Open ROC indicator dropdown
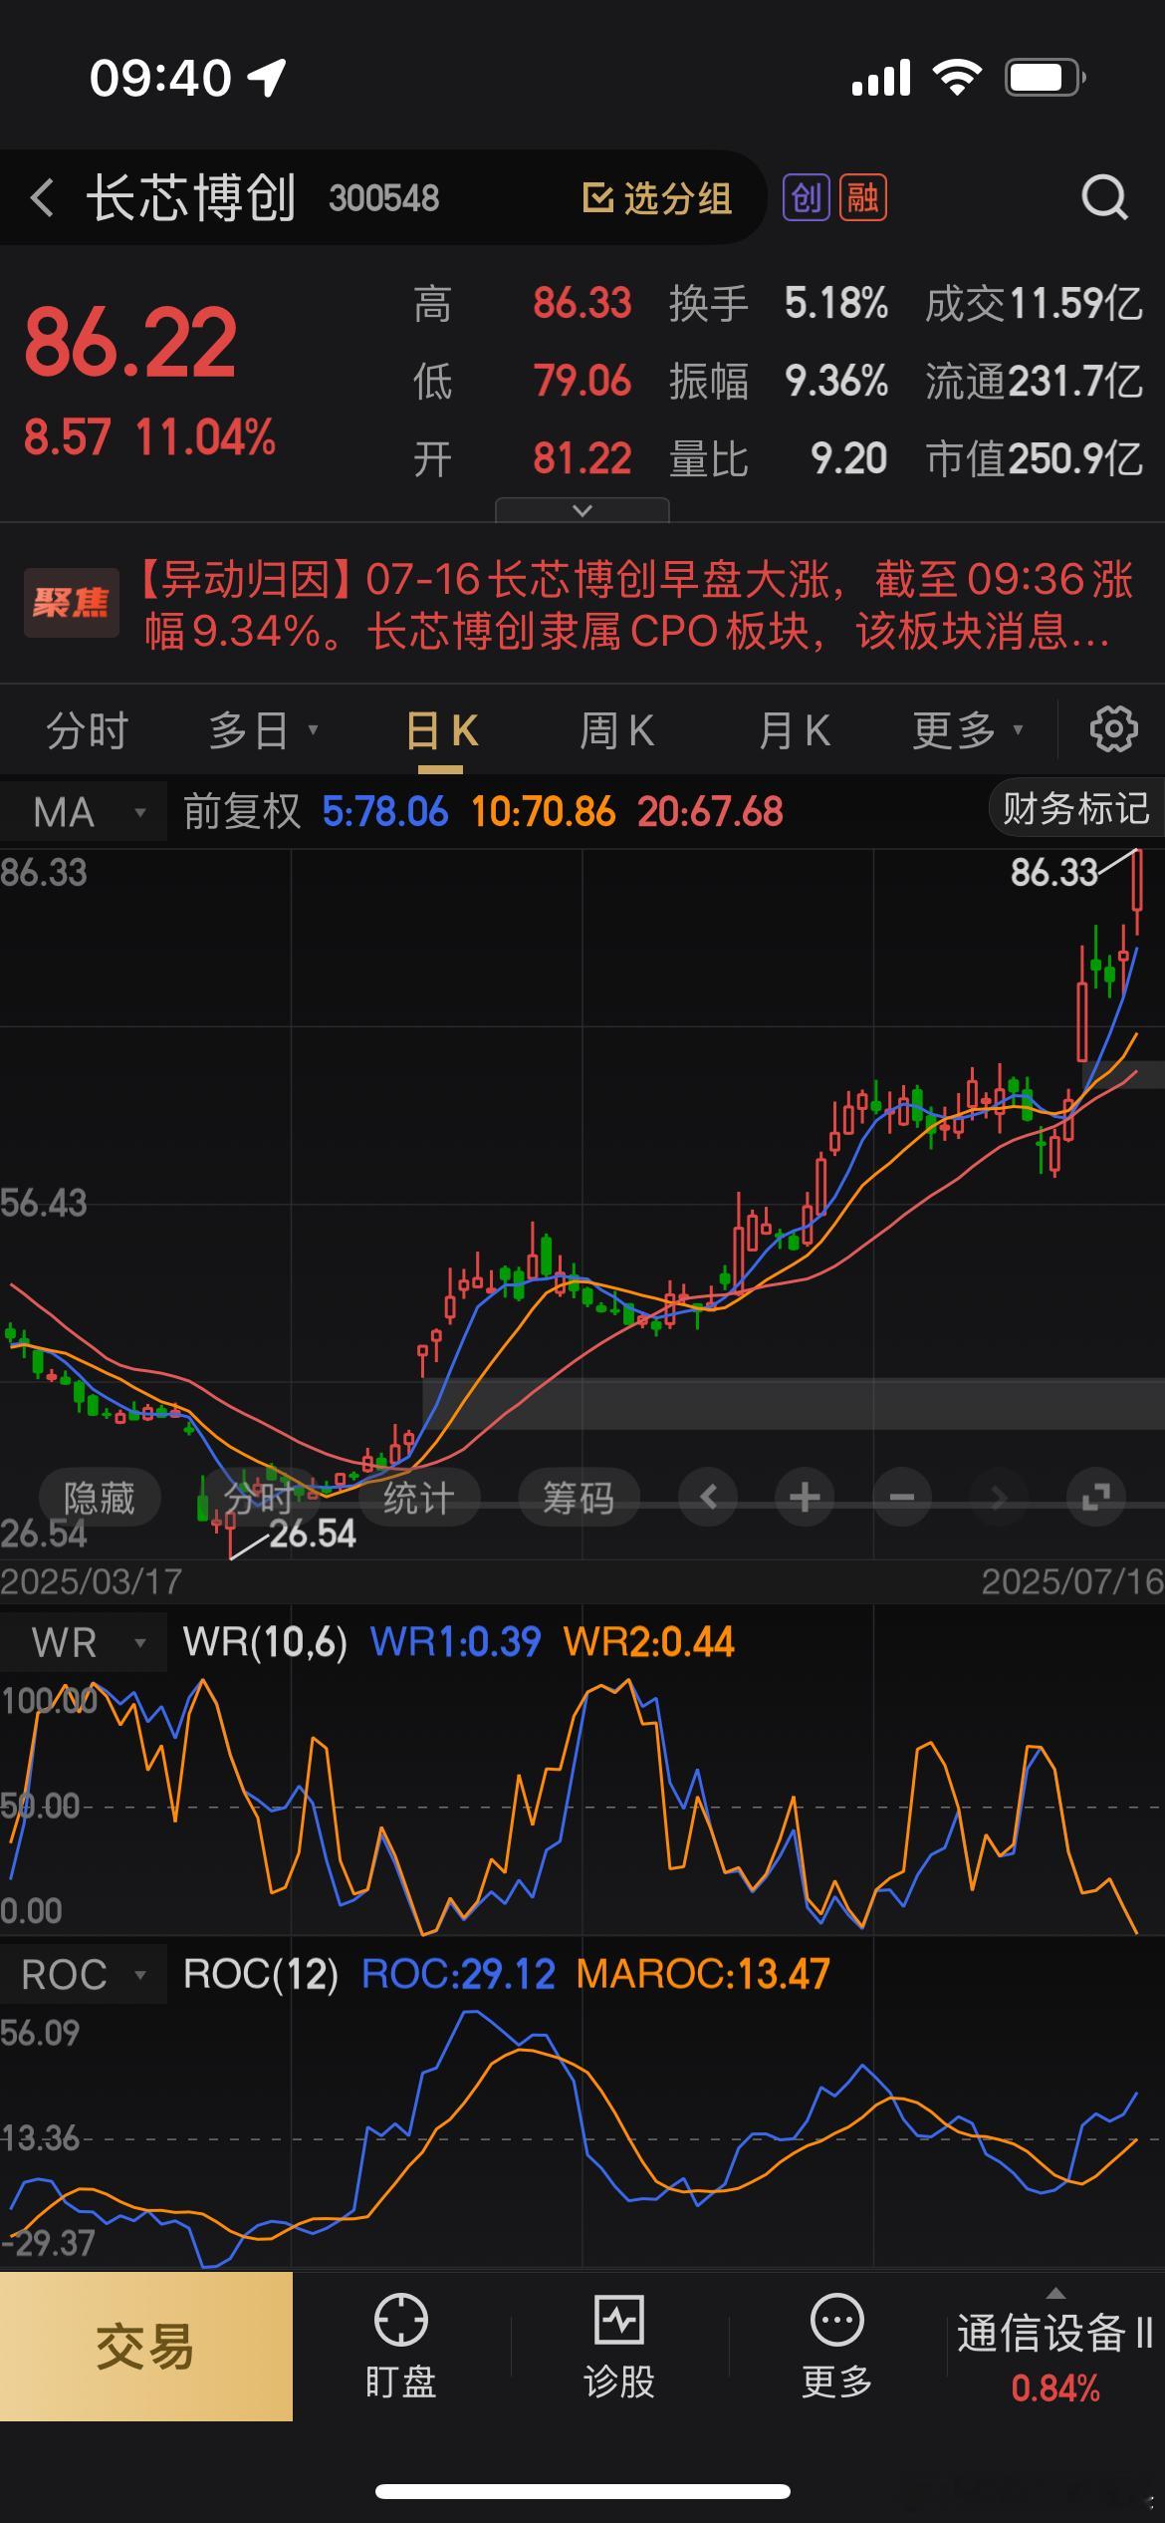Image resolution: width=1165 pixels, height=2523 pixels. (84, 1974)
